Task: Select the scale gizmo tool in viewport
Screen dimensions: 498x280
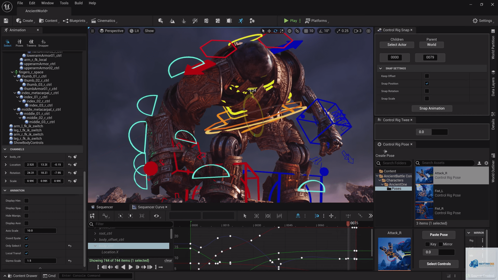Action: point(282,31)
